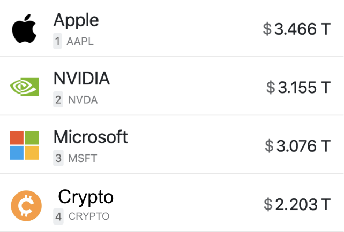Screen dimensions: 344x232
Task: Open the Microsoft company name link
Action: (x=91, y=137)
